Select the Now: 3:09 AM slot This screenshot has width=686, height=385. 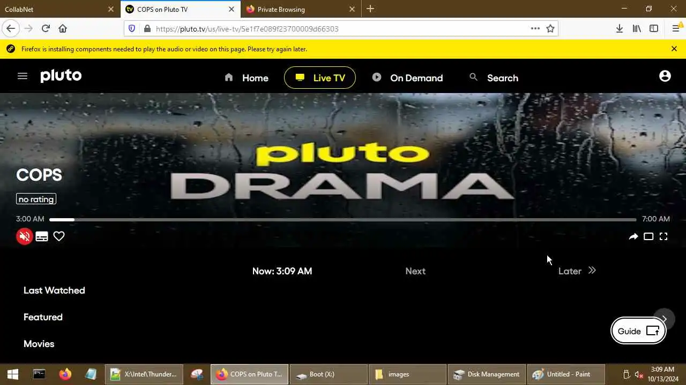click(282, 271)
